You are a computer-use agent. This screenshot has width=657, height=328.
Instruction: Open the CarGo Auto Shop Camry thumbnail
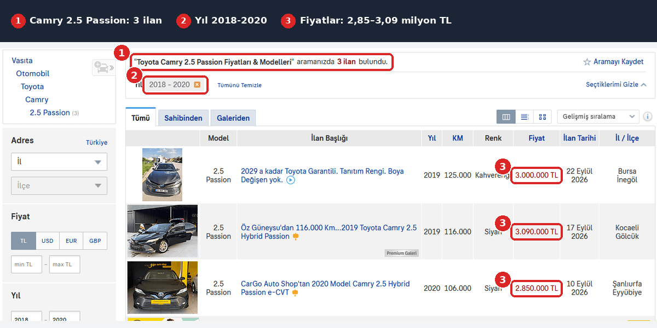163,288
